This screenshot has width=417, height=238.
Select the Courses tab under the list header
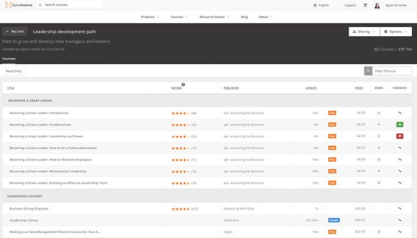pos(9,59)
